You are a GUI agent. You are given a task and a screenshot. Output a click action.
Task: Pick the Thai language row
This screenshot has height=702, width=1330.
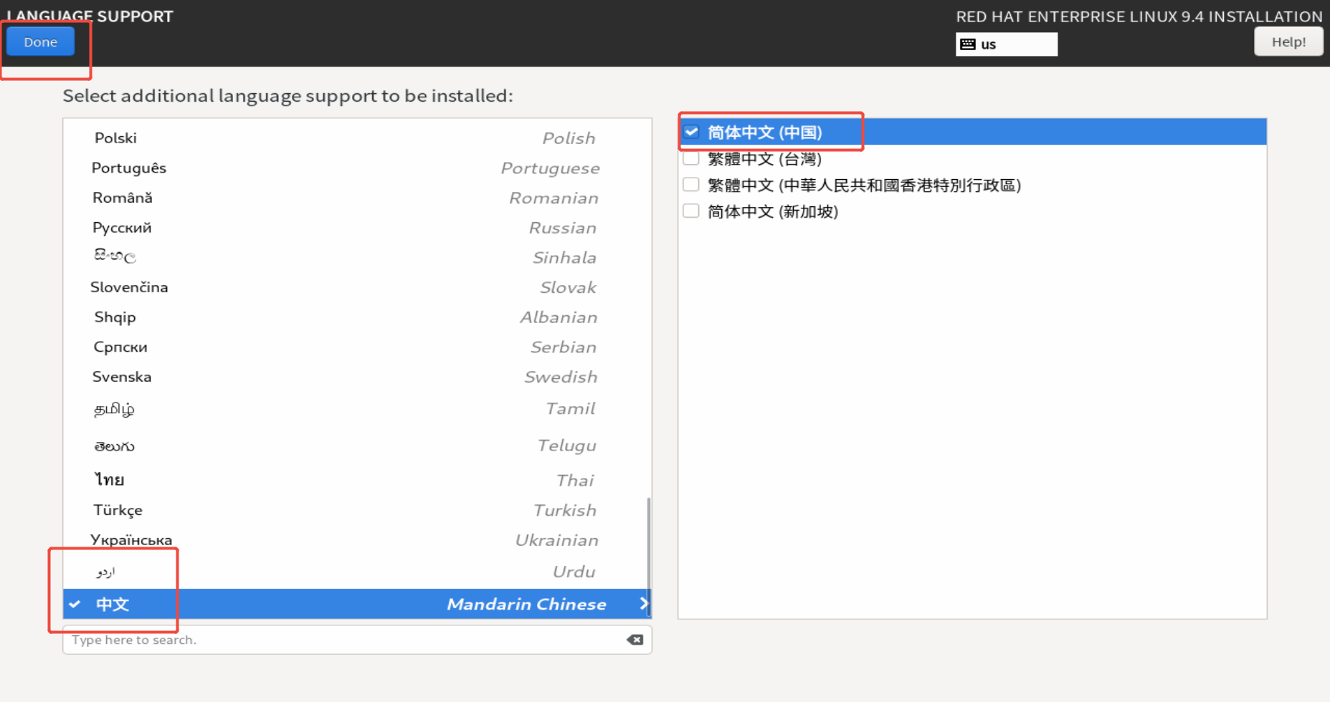pos(357,480)
